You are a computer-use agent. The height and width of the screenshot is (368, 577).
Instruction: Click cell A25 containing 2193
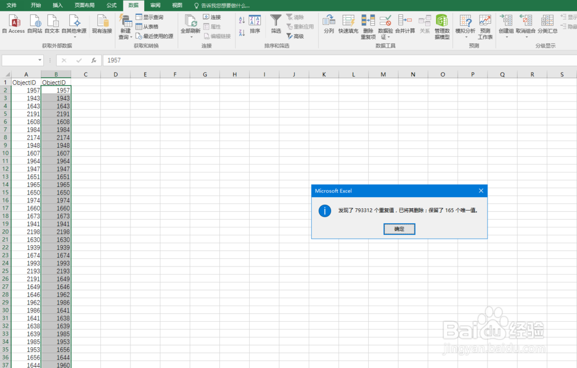pyautogui.click(x=26, y=271)
